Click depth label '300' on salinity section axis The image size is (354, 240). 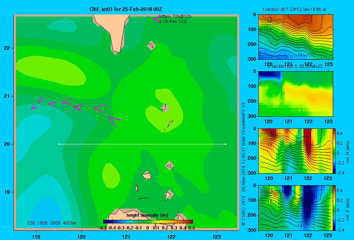[x=252, y=116]
